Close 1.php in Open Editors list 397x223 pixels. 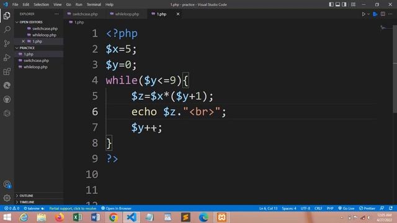[x=24, y=42]
